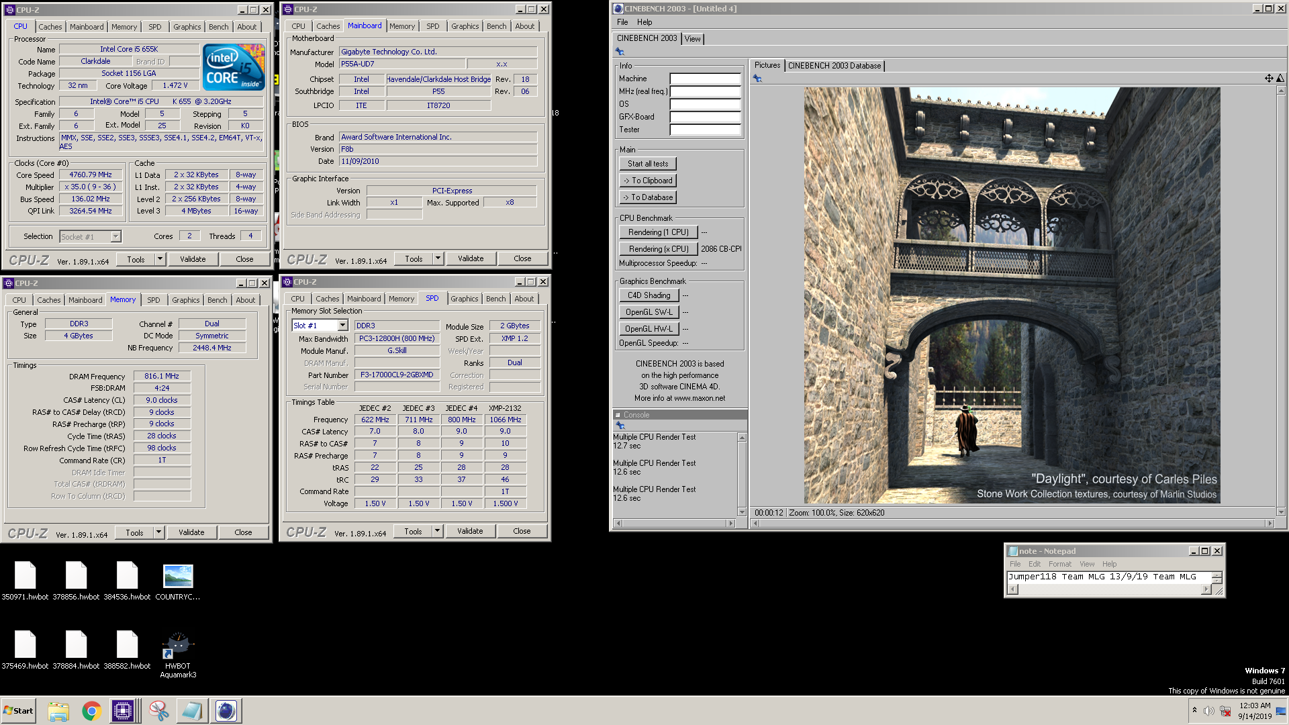The image size is (1289, 725).
Task: Select the CPU-Z taskbar button
Action: coord(124,711)
